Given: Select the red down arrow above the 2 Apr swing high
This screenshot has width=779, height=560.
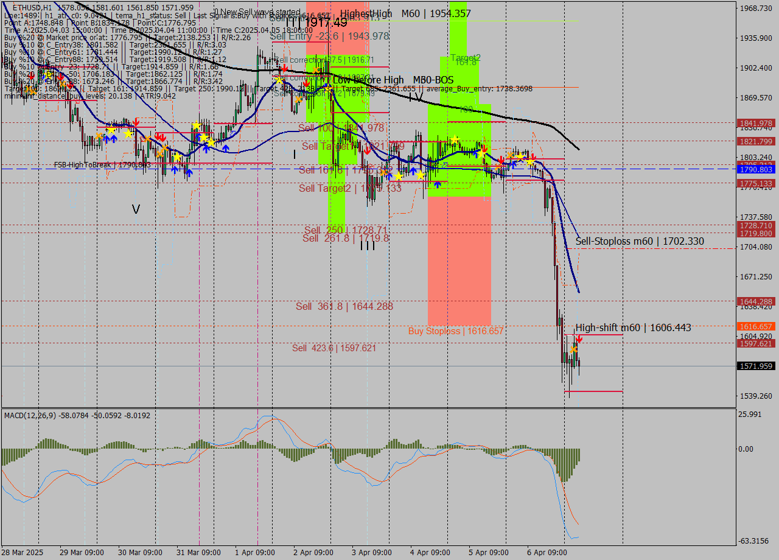Looking at the screenshot, I should [x=285, y=68].
